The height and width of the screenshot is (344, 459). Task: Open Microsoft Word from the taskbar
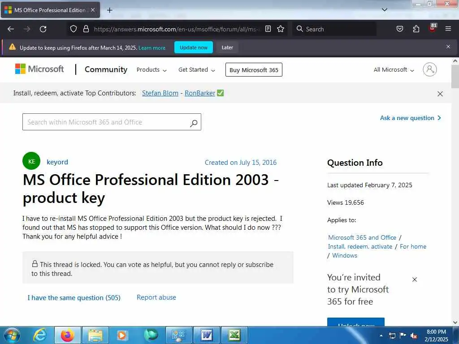point(207,335)
